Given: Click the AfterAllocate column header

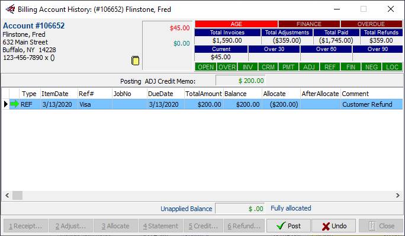Looking at the screenshot, I should coord(320,94).
